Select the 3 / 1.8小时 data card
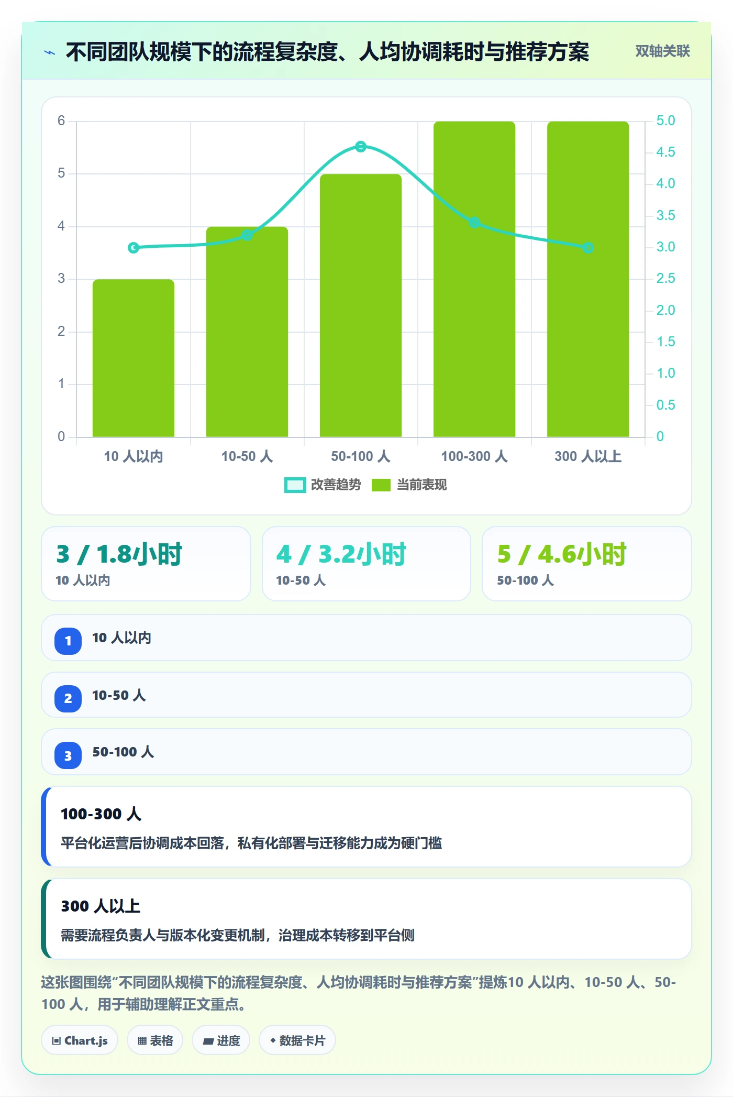Screen dimensions: 733x1097 146,564
